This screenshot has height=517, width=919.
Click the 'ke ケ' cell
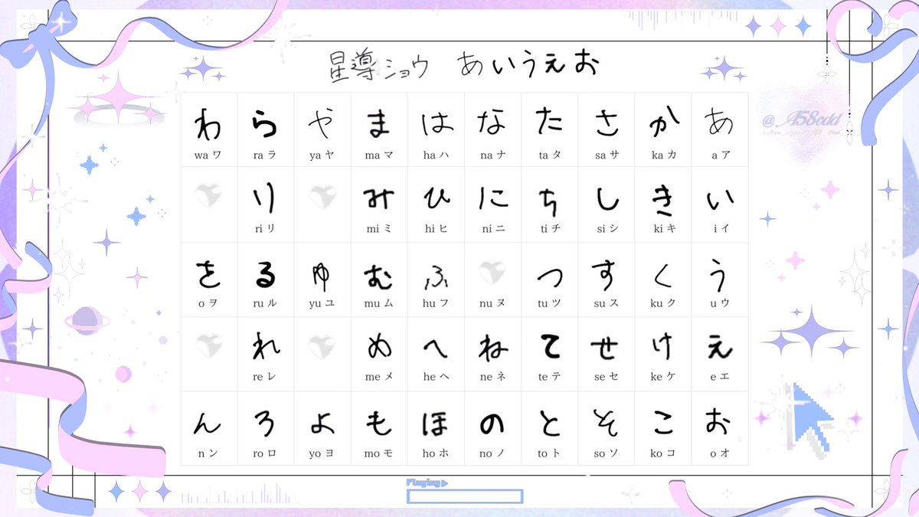(663, 353)
